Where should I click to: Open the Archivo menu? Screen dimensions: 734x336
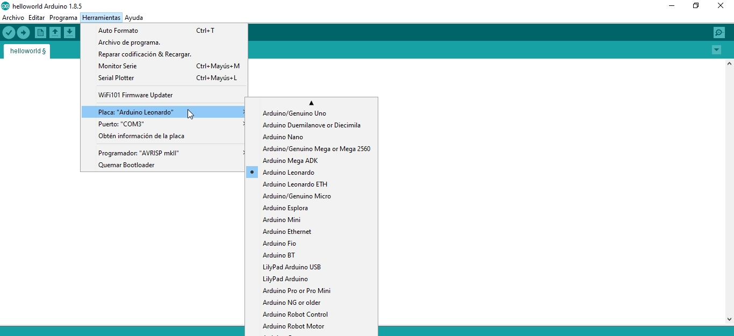point(13,18)
